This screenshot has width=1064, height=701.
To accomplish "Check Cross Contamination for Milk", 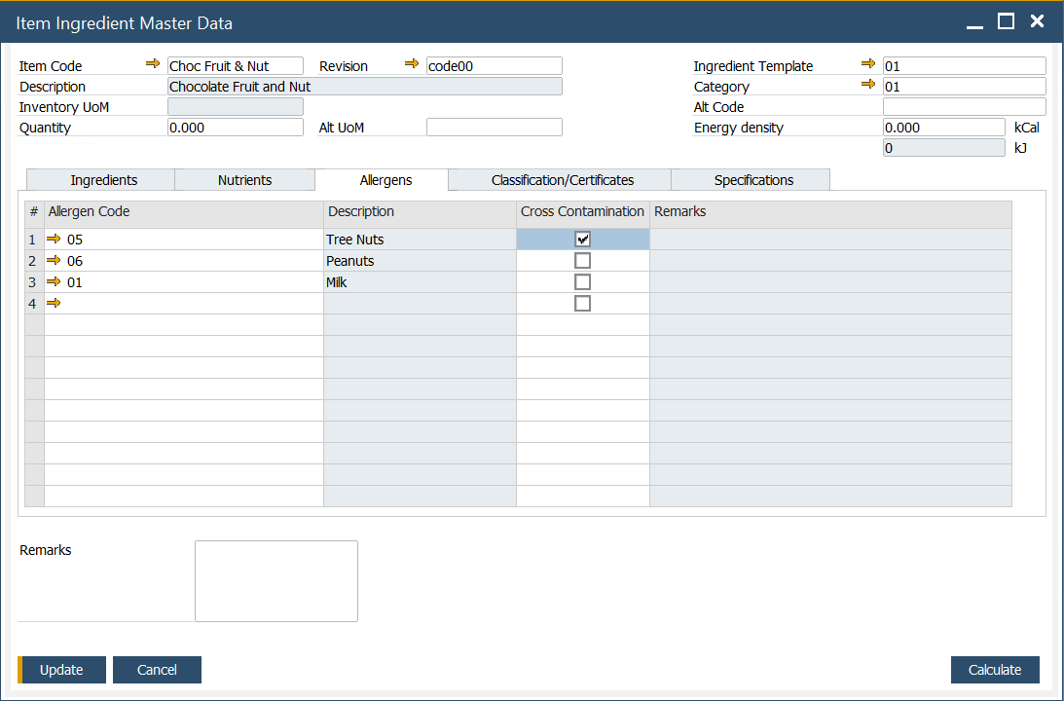I will pos(582,281).
